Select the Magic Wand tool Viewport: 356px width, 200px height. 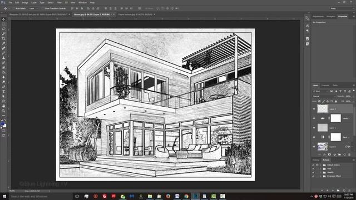click(x=3, y=34)
